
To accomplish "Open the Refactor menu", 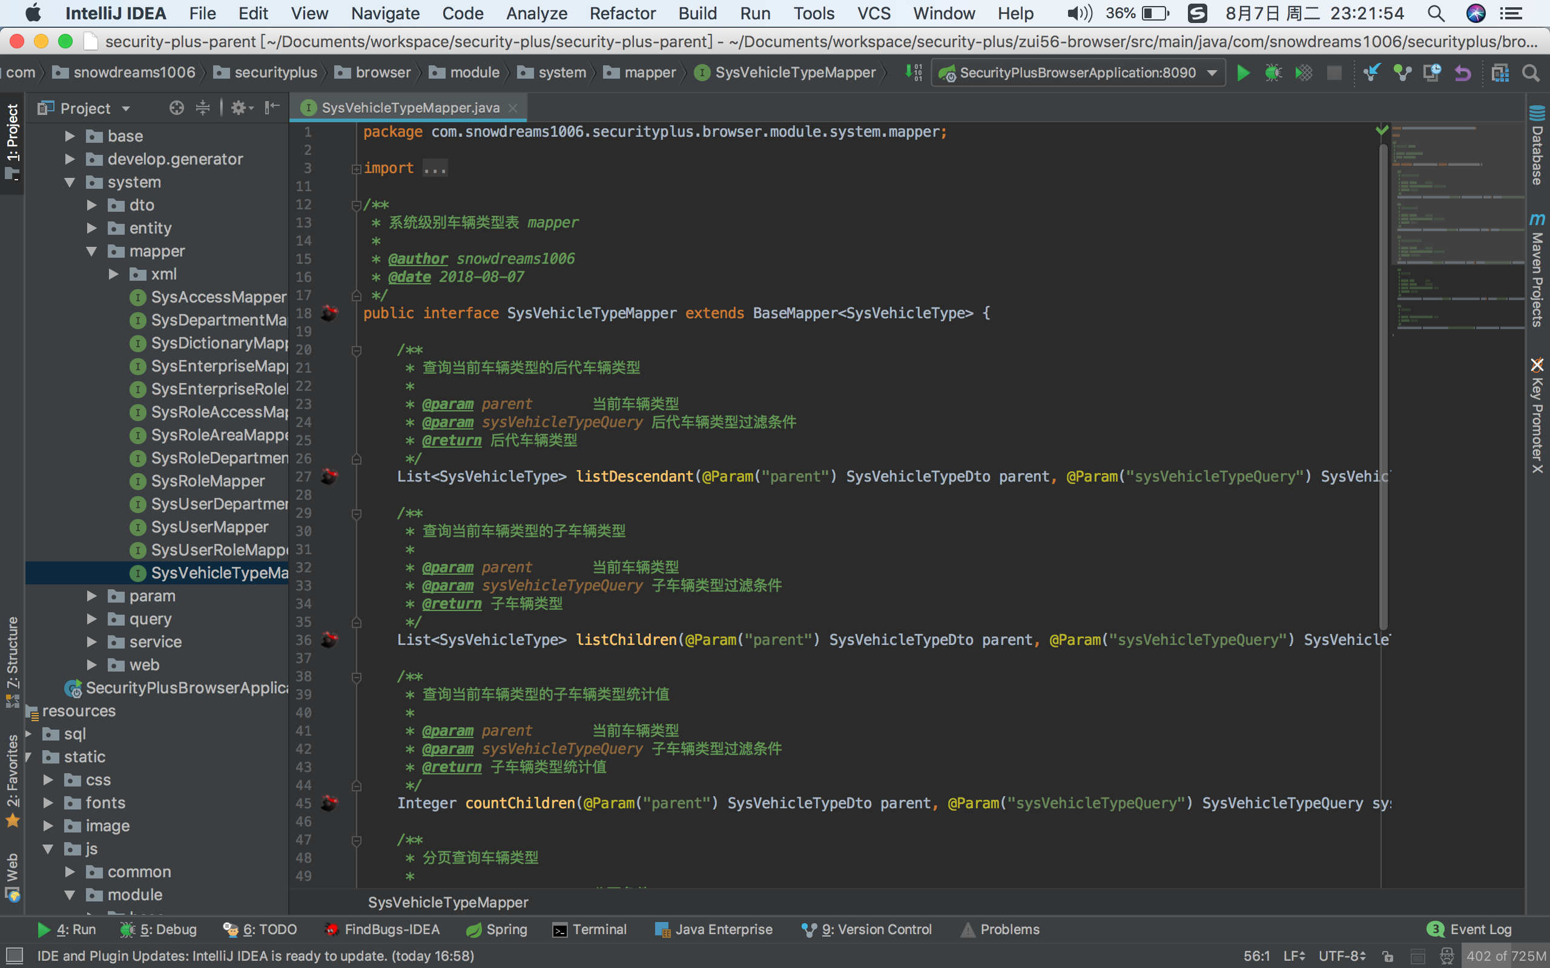I will click(622, 13).
